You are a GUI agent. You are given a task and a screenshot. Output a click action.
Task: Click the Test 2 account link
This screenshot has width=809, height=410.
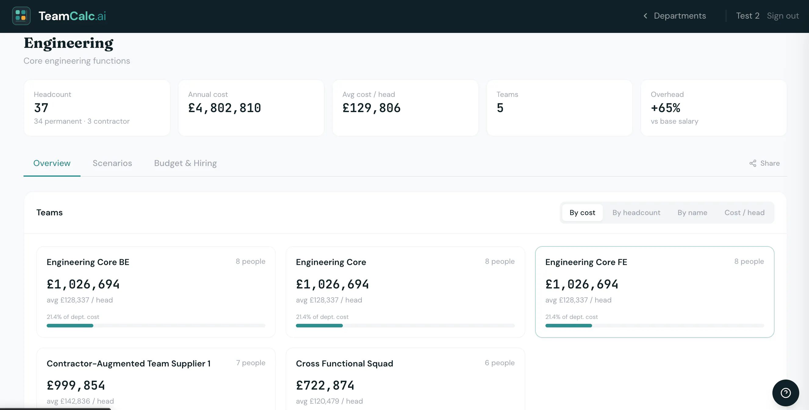747,16
